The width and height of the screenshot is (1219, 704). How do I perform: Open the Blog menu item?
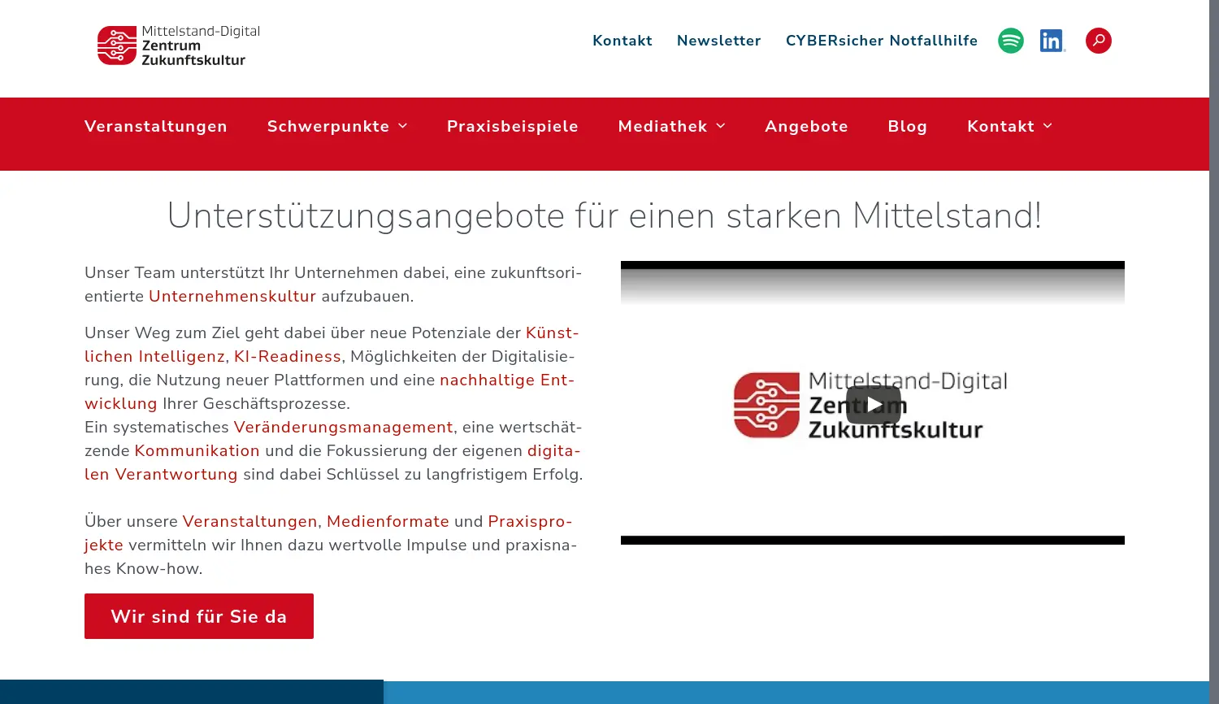(907, 126)
